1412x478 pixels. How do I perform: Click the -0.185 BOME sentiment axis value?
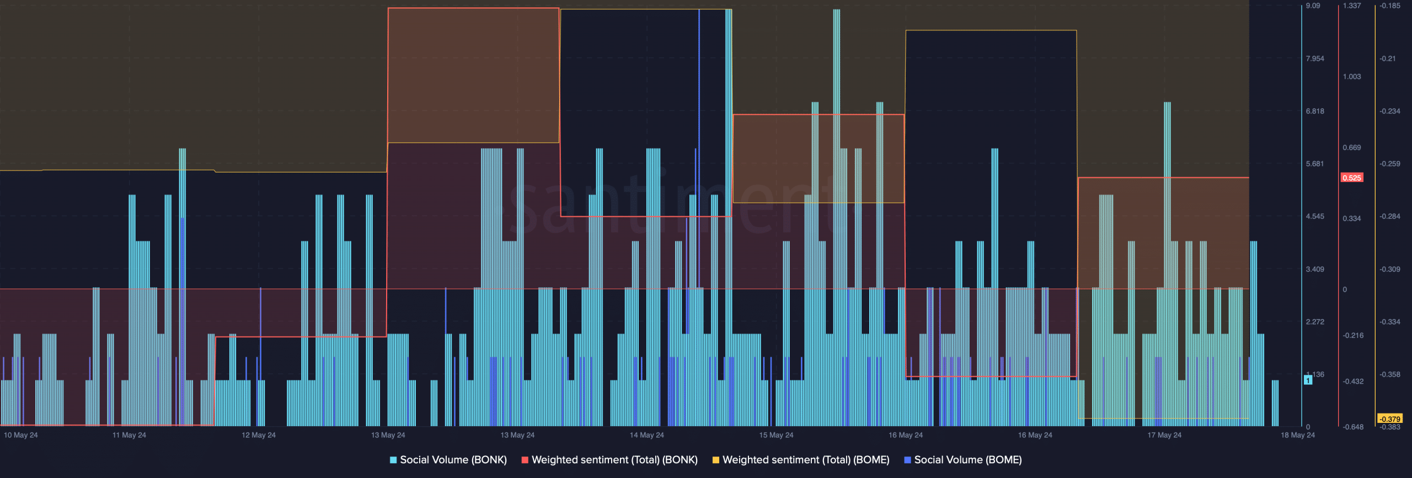coord(1390,6)
